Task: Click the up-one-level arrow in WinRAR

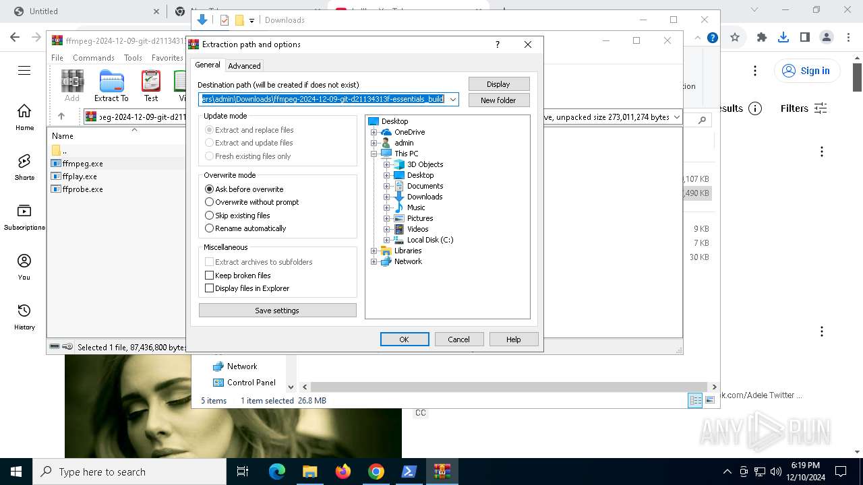Action: pyautogui.click(x=61, y=117)
